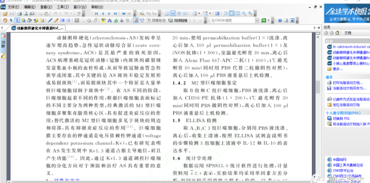Jump to the last page
This screenshot has height=183, width=370.
pyautogui.click(x=115, y=14)
